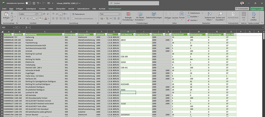
Task: Collapse the ribbon with the chevron
Action: tap(262, 22)
